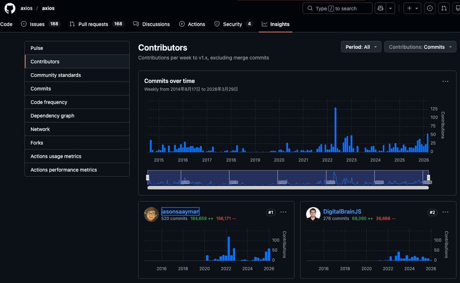Click jasonsaayman's avatar image

coord(151,214)
